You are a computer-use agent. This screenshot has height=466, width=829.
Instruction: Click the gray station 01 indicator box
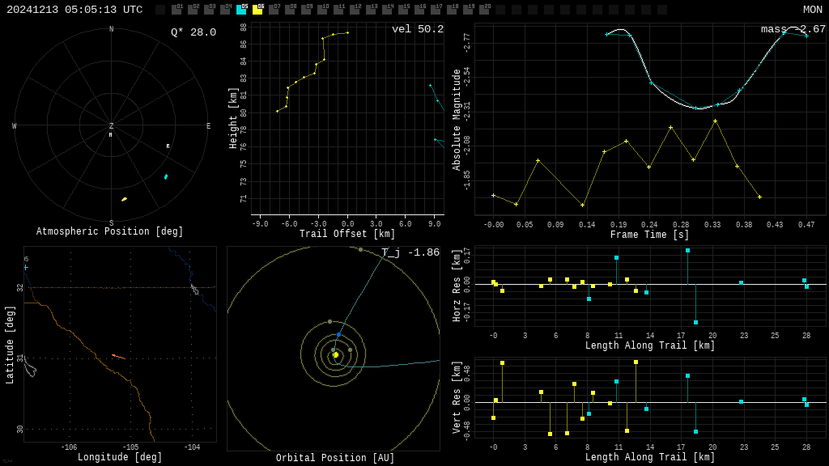(176, 10)
